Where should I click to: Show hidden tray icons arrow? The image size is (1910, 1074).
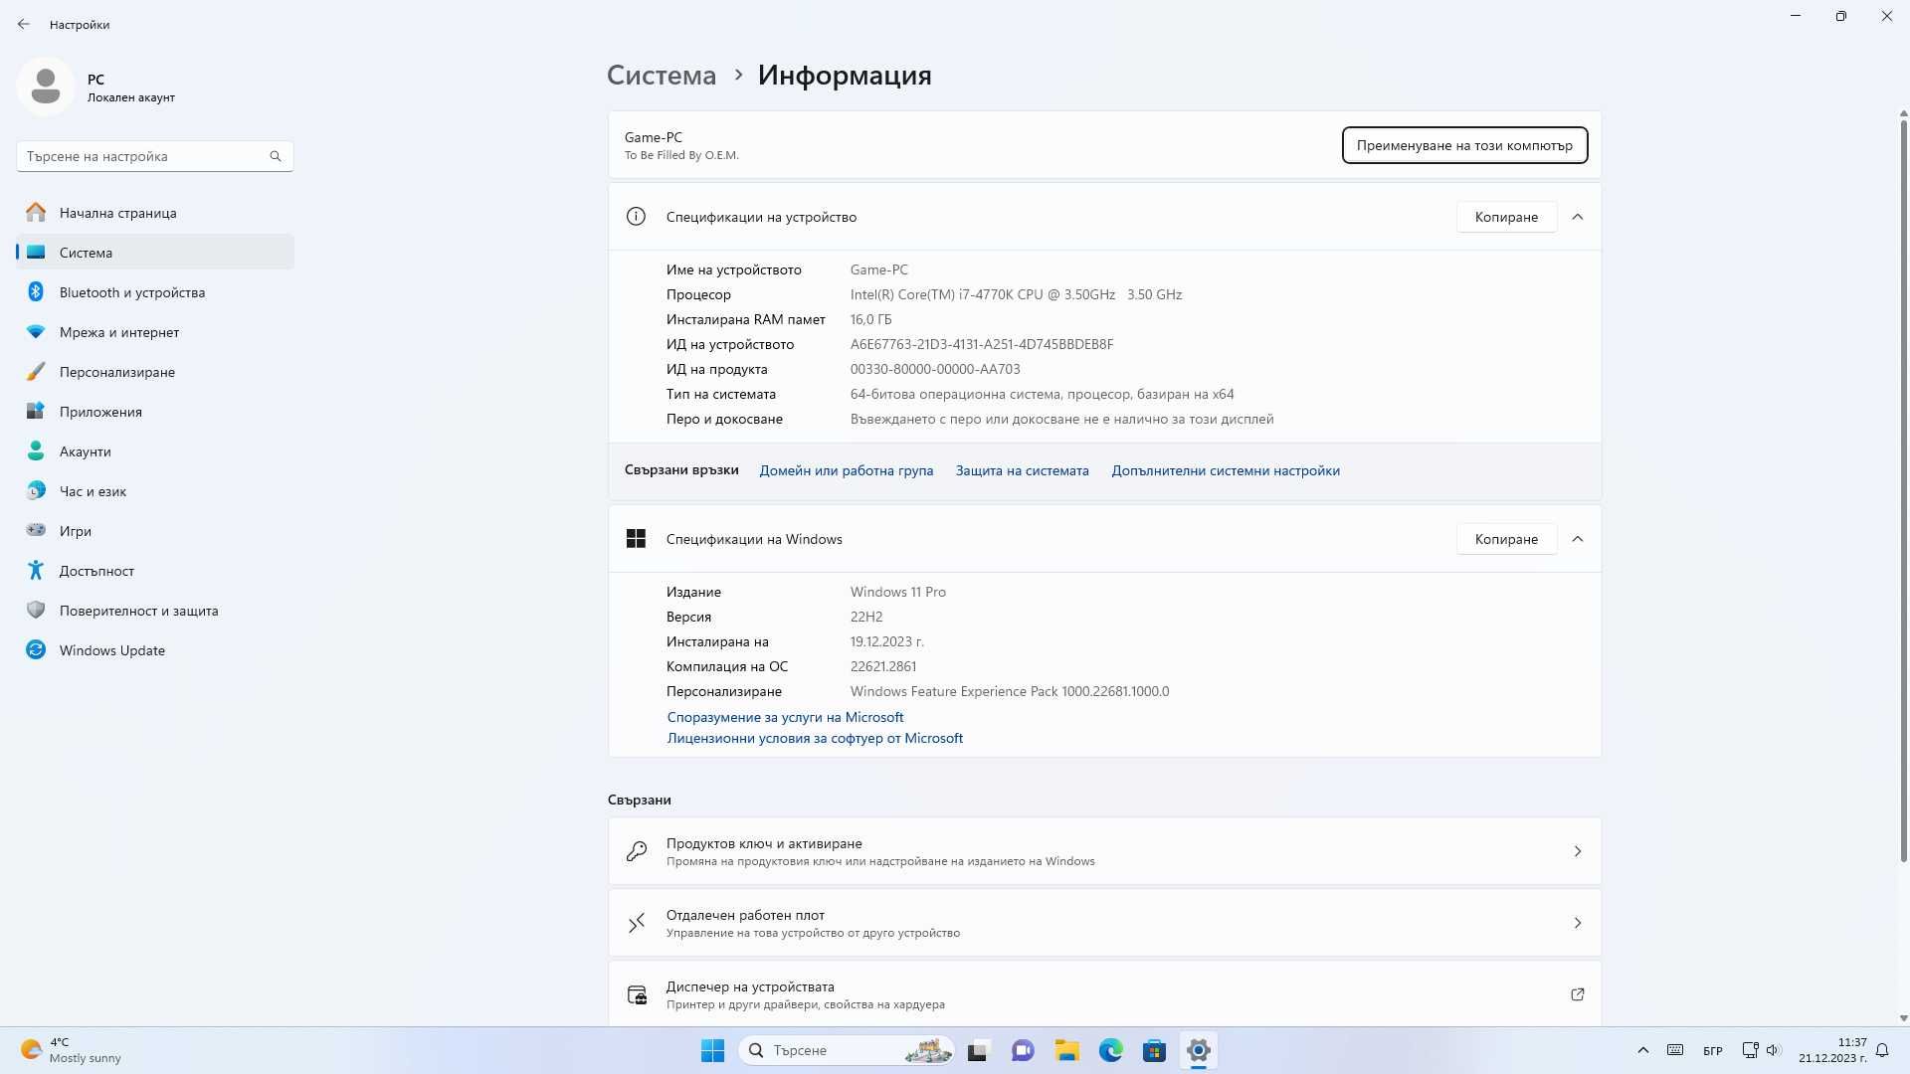tap(1642, 1050)
